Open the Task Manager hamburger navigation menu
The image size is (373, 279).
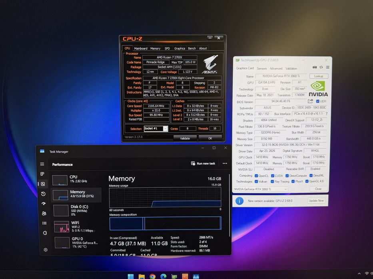(42, 164)
